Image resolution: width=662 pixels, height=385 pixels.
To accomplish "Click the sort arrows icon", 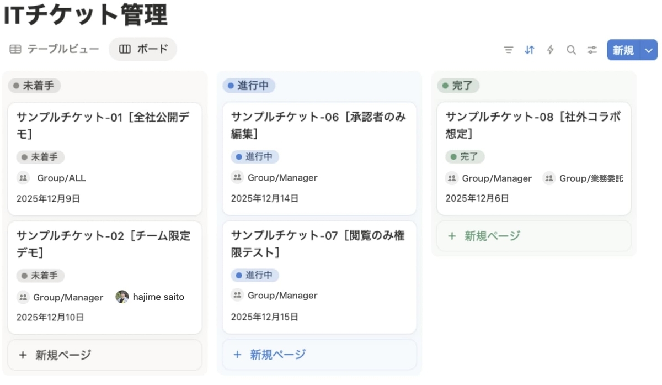I will 530,50.
